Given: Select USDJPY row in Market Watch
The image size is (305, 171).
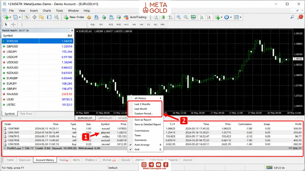Looking at the screenshot, I should click(x=37, y=52).
